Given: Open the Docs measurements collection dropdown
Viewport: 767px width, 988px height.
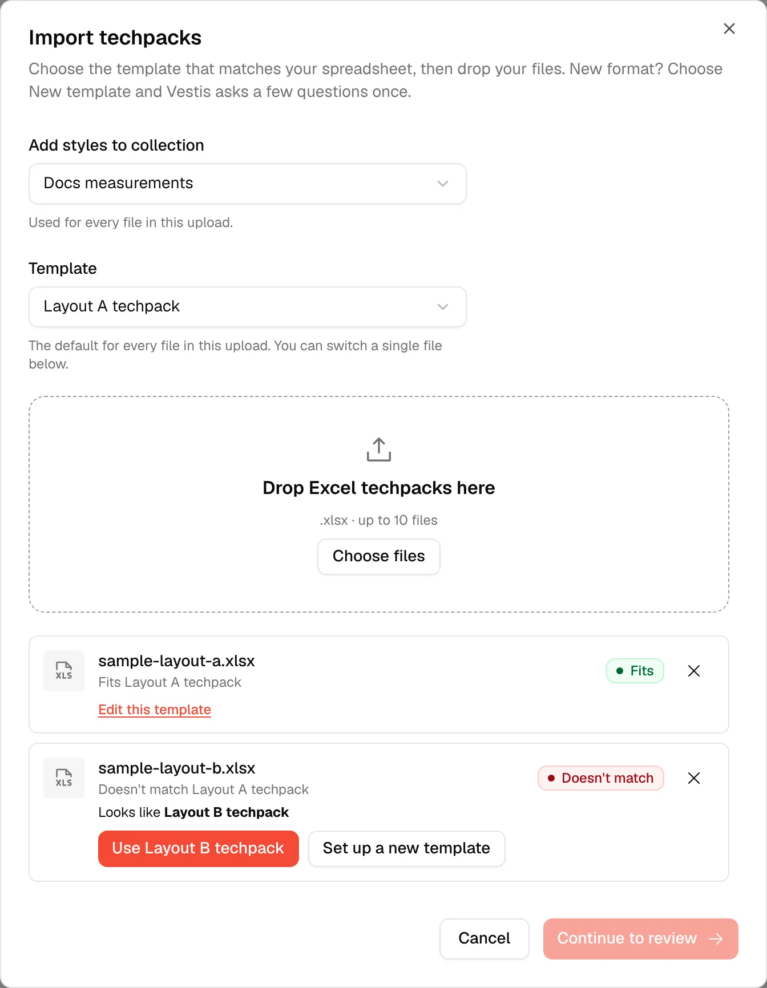Looking at the screenshot, I should tap(248, 184).
